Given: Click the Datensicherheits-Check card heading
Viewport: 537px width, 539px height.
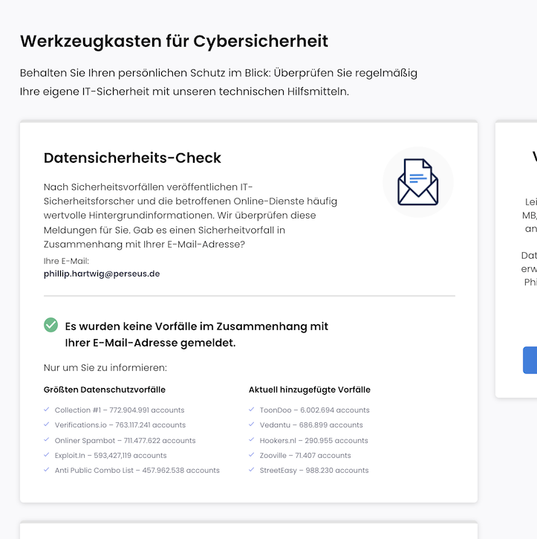Looking at the screenshot, I should click(132, 158).
